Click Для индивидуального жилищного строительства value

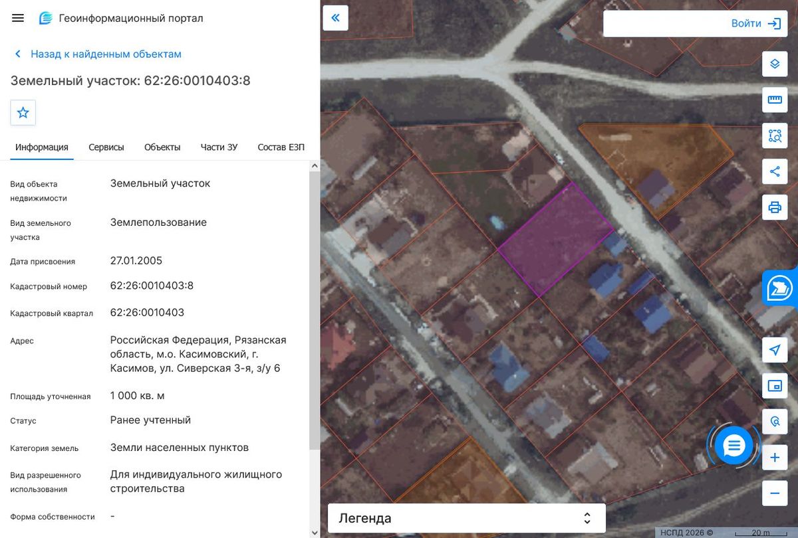(196, 482)
